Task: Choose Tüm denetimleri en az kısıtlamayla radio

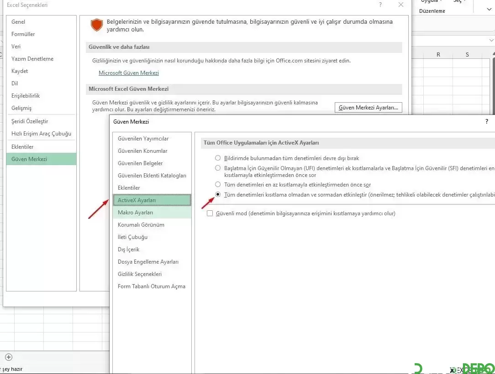Action: pos(218,184)
